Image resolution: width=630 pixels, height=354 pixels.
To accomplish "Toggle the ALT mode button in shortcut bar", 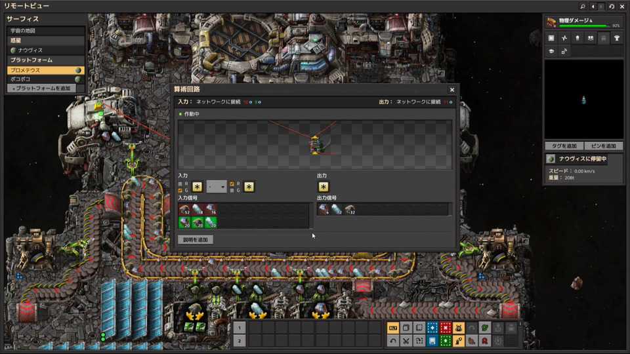I will pos(392,328).
